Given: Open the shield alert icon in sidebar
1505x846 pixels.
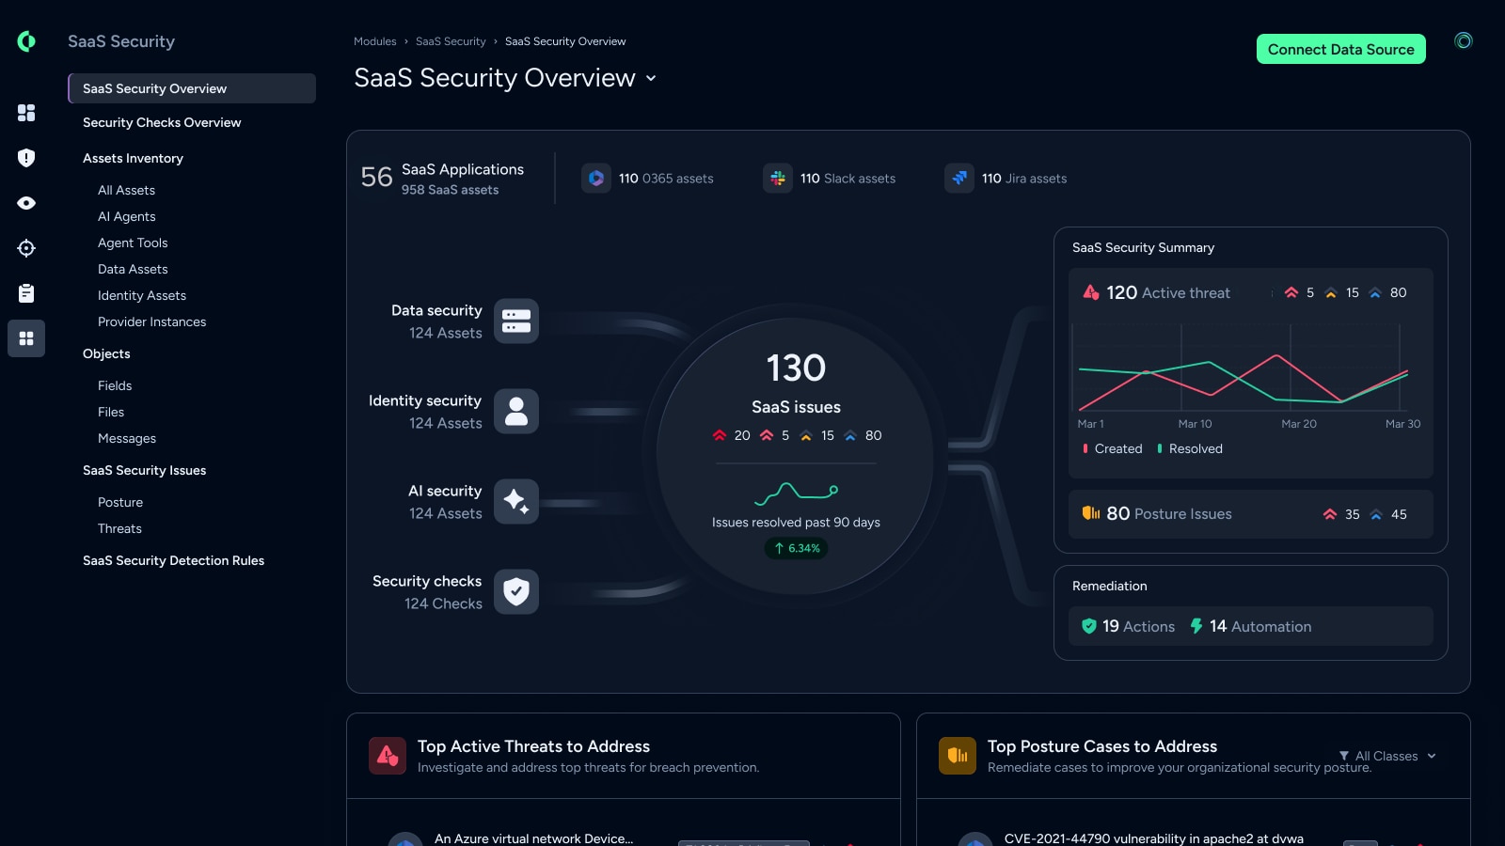Looking at the screenshot, I should [x=26, y=158].
